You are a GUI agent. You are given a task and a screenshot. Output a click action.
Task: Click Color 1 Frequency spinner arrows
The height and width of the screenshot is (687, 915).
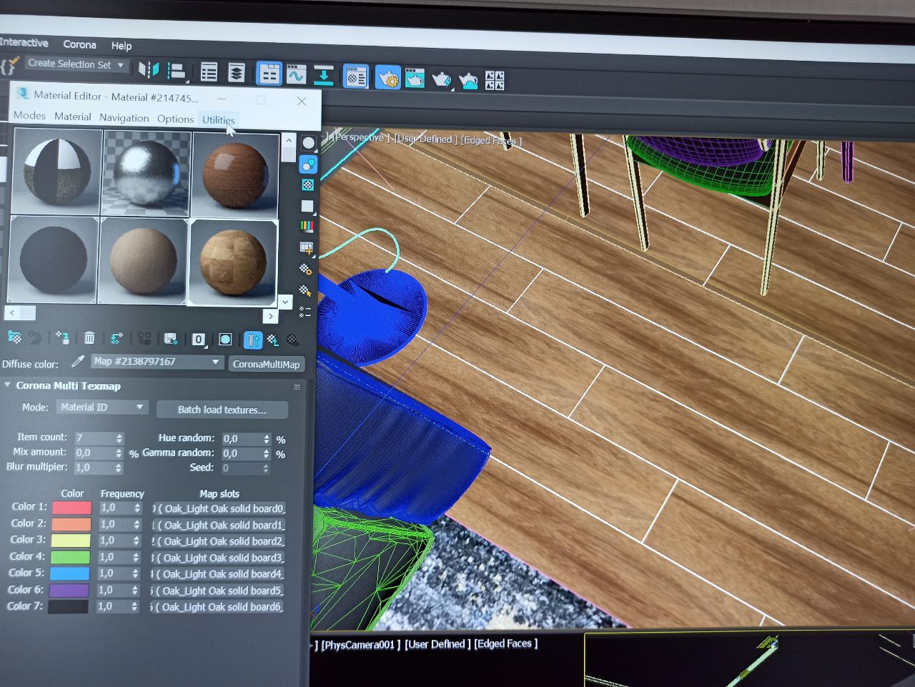click(x=137, y=508)
